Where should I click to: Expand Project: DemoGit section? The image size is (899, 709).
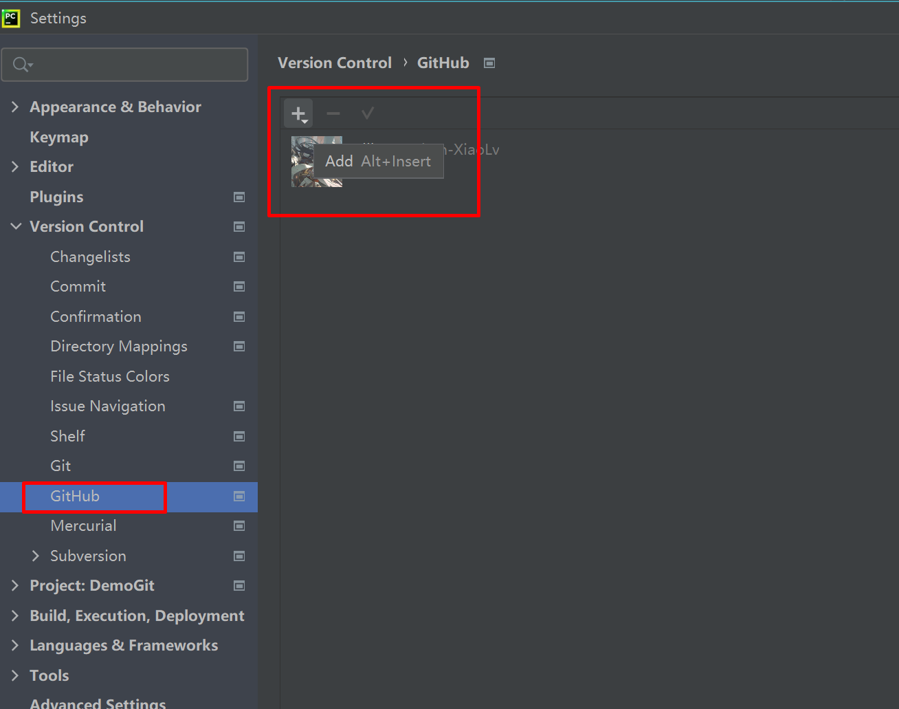tap(15, 585)
